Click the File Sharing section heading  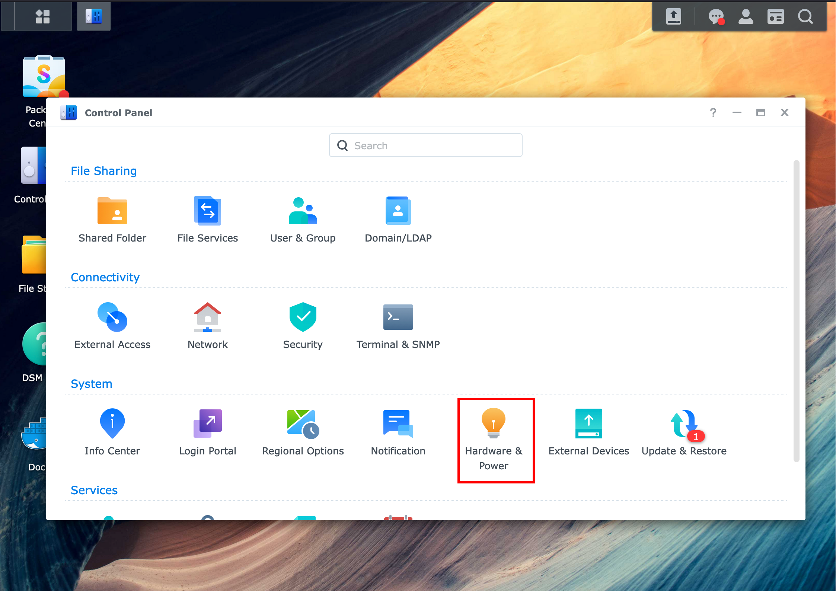pyautogui.click(x=103, y=171)
